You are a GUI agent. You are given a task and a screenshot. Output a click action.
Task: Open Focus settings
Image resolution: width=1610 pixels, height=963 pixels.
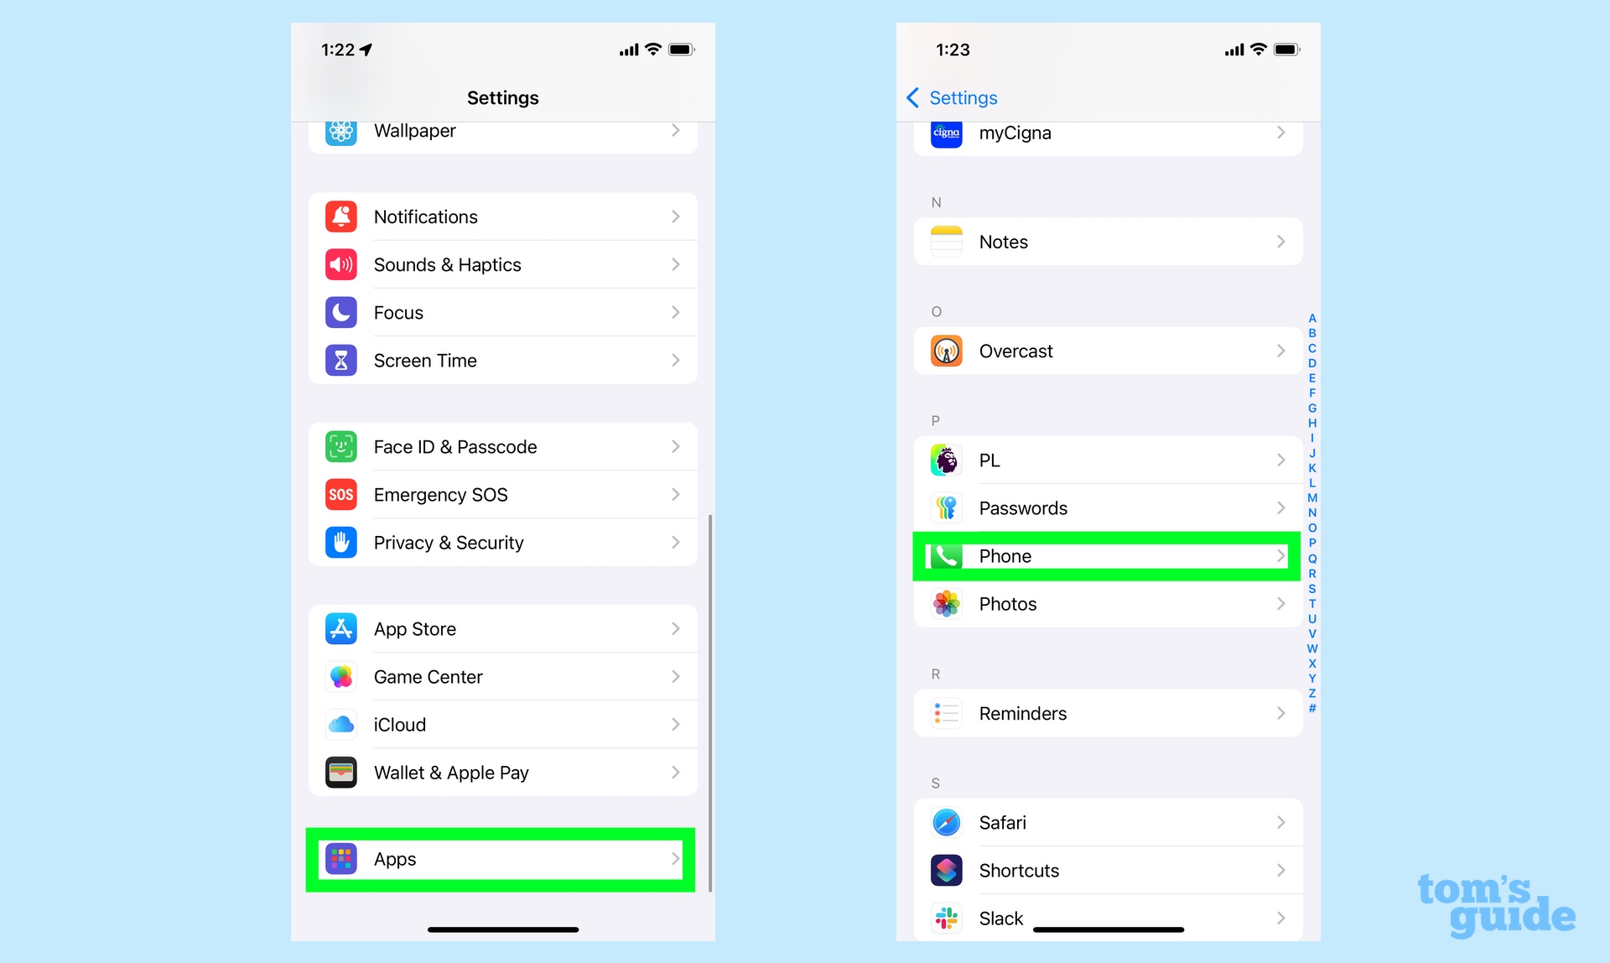pyautogui.click(x=504, y=312)
